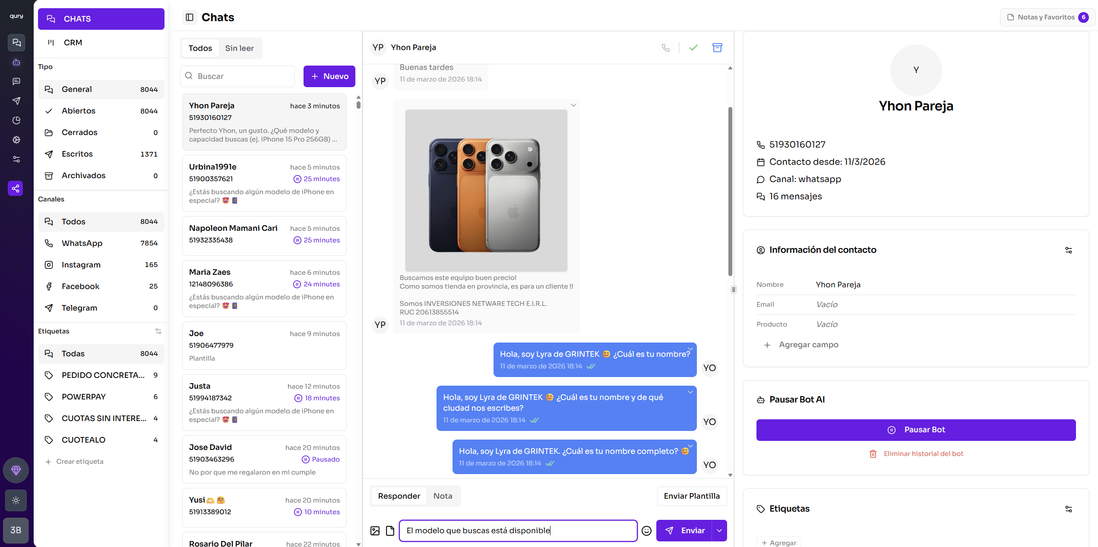The width and height of the screenshot is (1098, 547).
Task: Click the Buscar search field
Action: click(x=237, y=76)
